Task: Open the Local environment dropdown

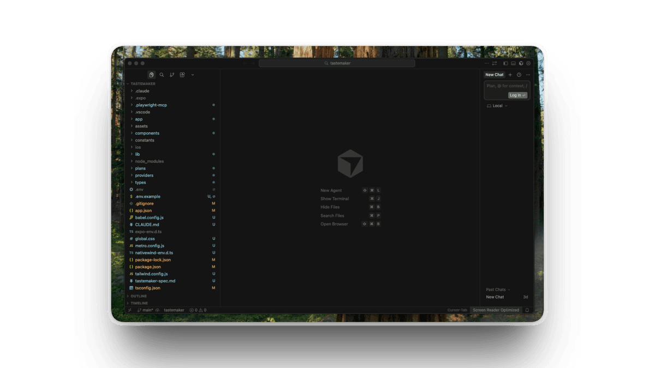Action: pyautogui.click(x=497, y=106)
